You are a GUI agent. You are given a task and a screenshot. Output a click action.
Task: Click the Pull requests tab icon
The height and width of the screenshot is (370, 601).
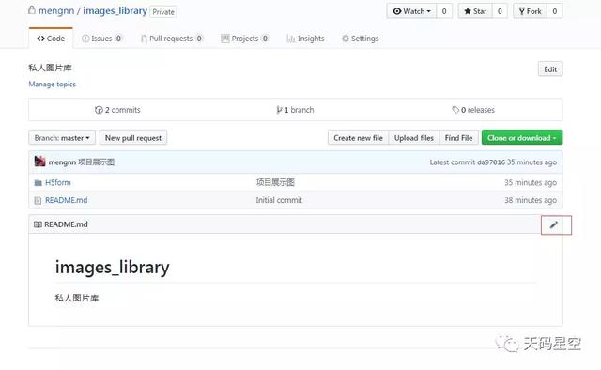click(x=144, y=39)
